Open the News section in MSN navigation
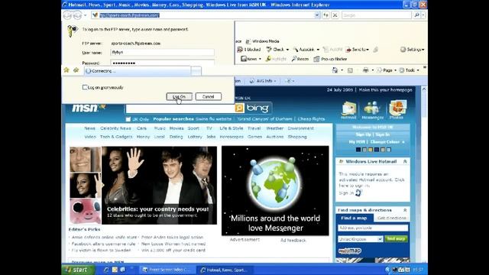The width and height of the screenshot is (489, 275). coord(89,128)
